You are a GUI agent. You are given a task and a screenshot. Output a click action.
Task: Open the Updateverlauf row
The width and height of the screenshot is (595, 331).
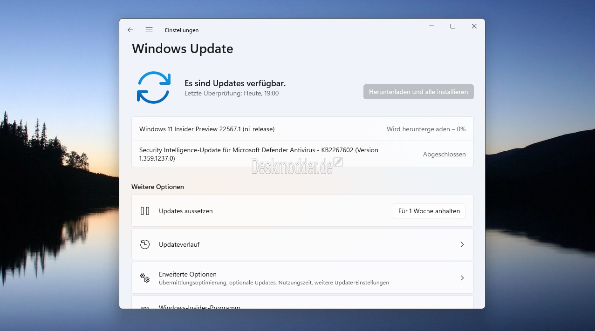302,244
